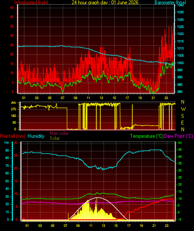
Task: Click the 'Humidity' legend label
Action: [36, 136]
